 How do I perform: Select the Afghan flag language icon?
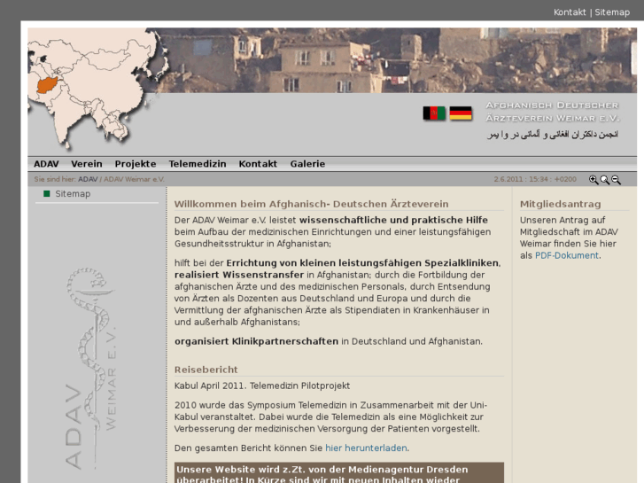(434, 113)
